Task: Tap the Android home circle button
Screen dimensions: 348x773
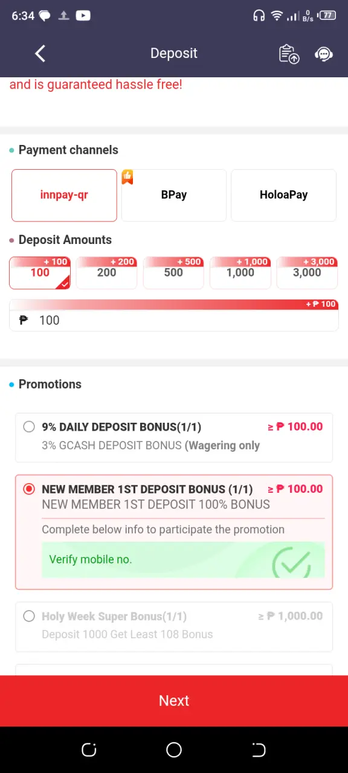Action: tap(174, 749)
